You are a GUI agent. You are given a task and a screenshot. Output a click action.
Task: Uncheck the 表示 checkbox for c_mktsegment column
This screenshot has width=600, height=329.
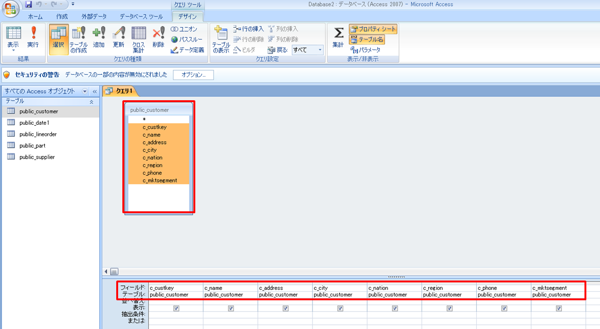559,308
